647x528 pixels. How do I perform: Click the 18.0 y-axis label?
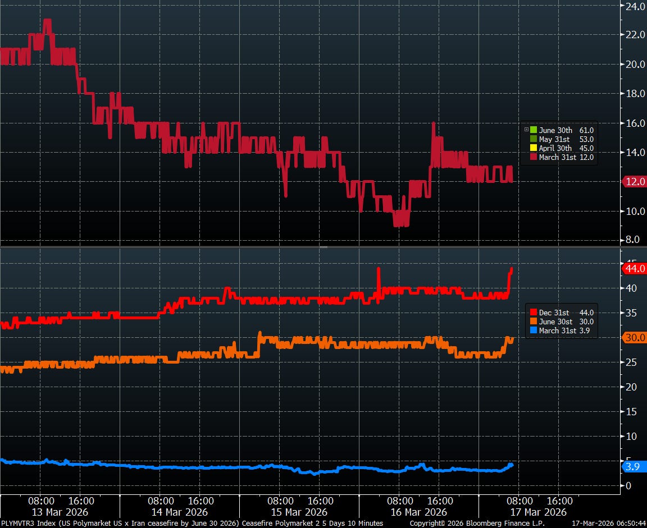(635, 94)
